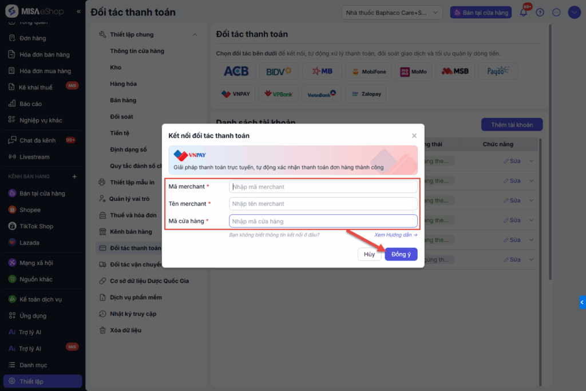Screen dimensions: 586x391
Task: Open user avatar menu
Action: click(x=575, y=13)
